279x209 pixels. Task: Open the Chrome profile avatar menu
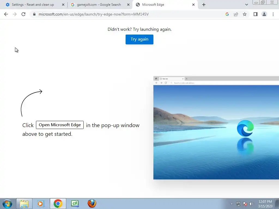tap(264, 14)
